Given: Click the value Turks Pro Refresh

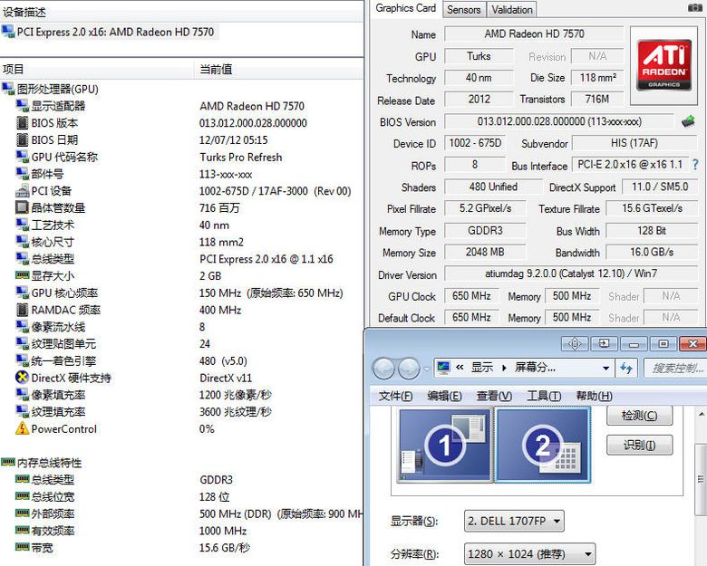Looking at the screenshot, I should 241,157.
